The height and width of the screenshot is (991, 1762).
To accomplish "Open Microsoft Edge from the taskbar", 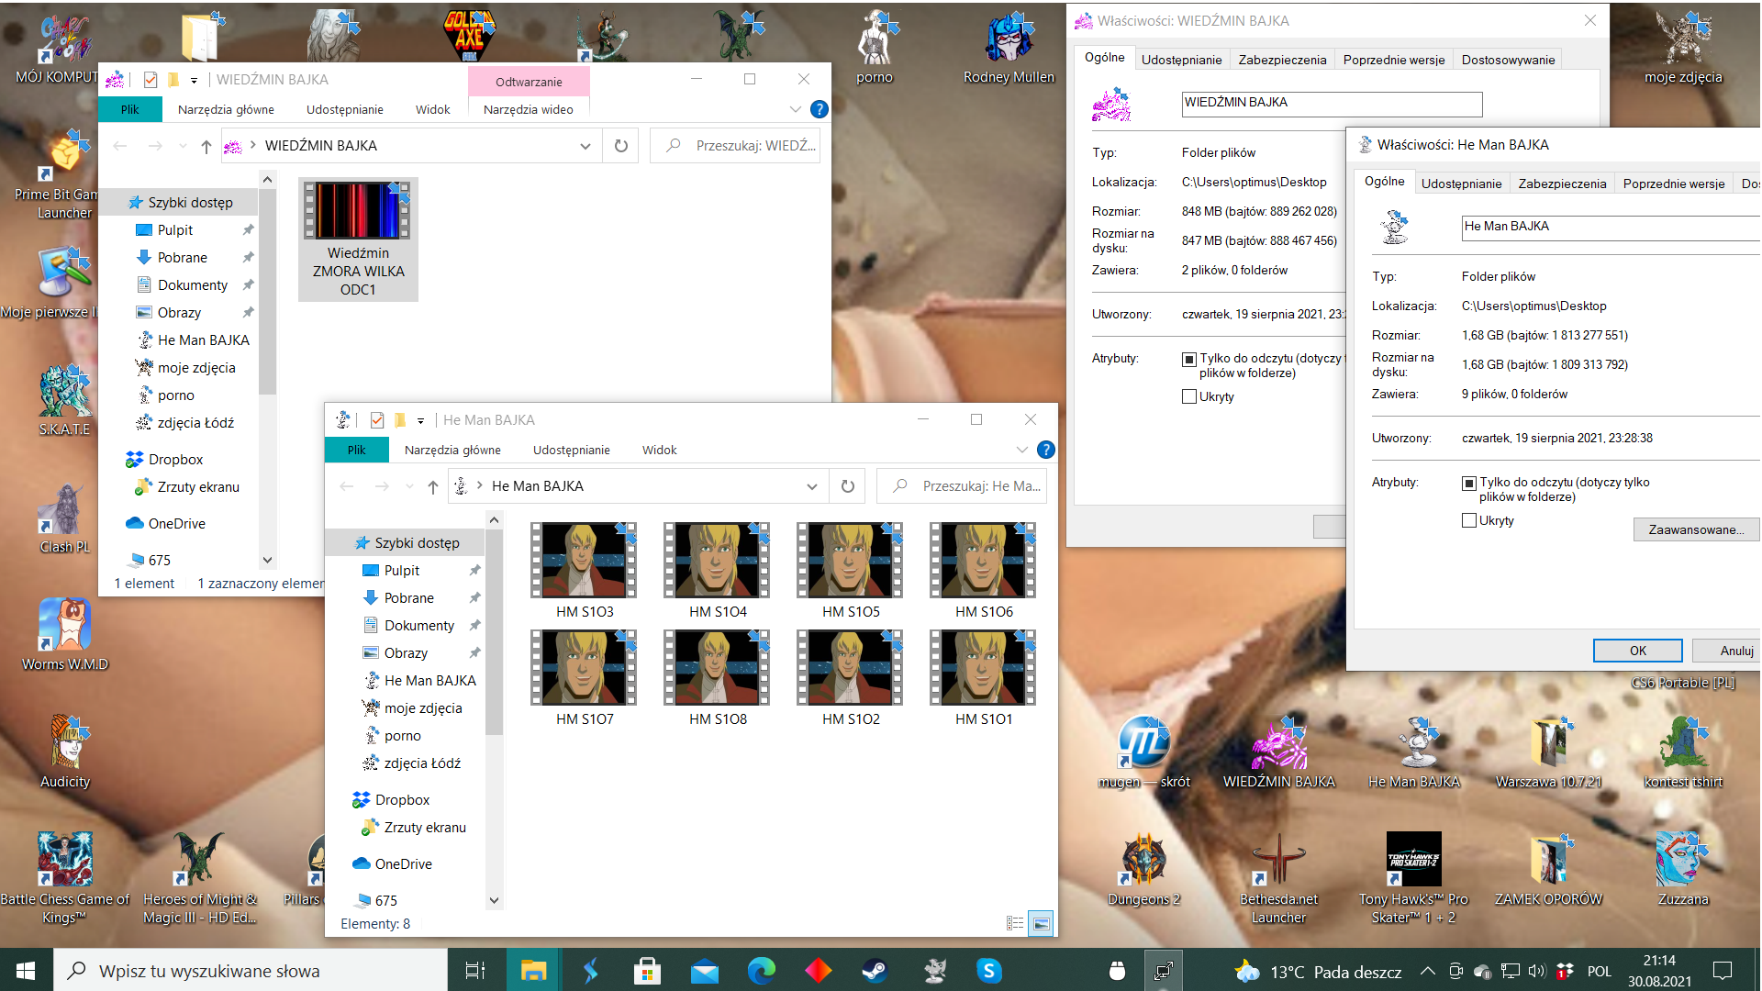I will [x=761, y=971].
